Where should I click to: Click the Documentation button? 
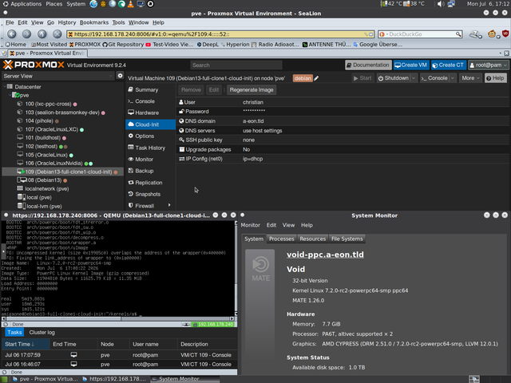click(367, 65)
